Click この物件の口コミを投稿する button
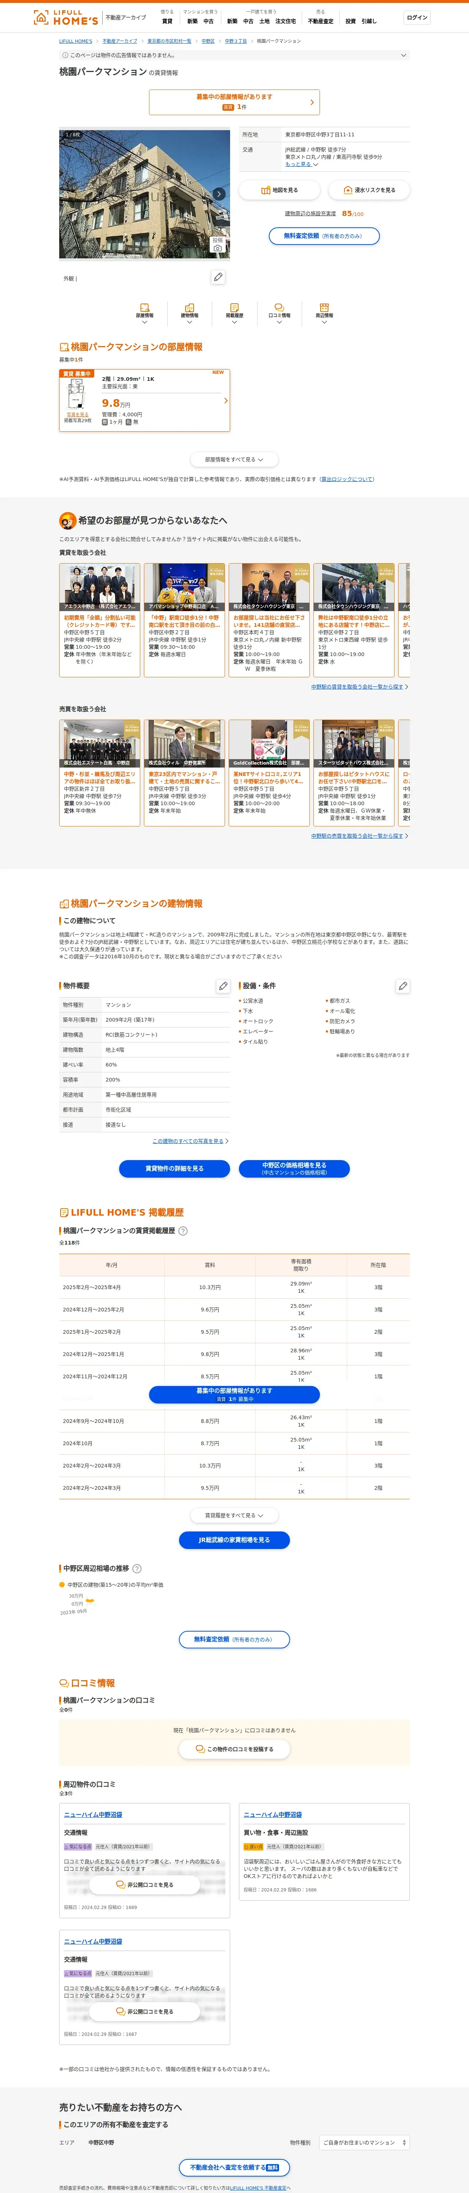Viewport: 469px width, 2193px height. point(234,1749)
